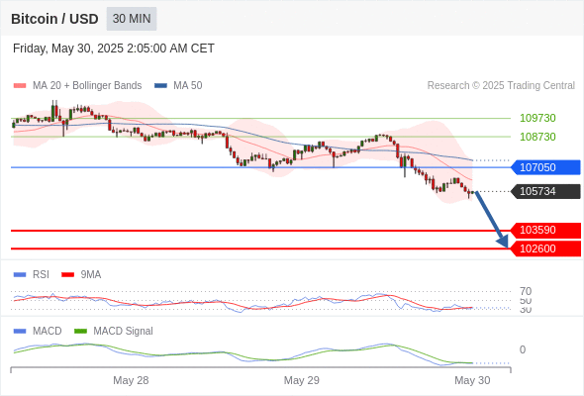Viewport: 584px width, 396px height.
Task: Click the 'Research © 2025 Trading Central' credit
Action: (501, 86)
